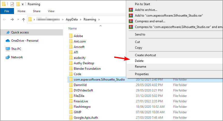This screenshot has height=121, width=223.
Task: Select the com.aspexsoftware.Silhouette_Studio folder
Action: [x=99, y=80]
